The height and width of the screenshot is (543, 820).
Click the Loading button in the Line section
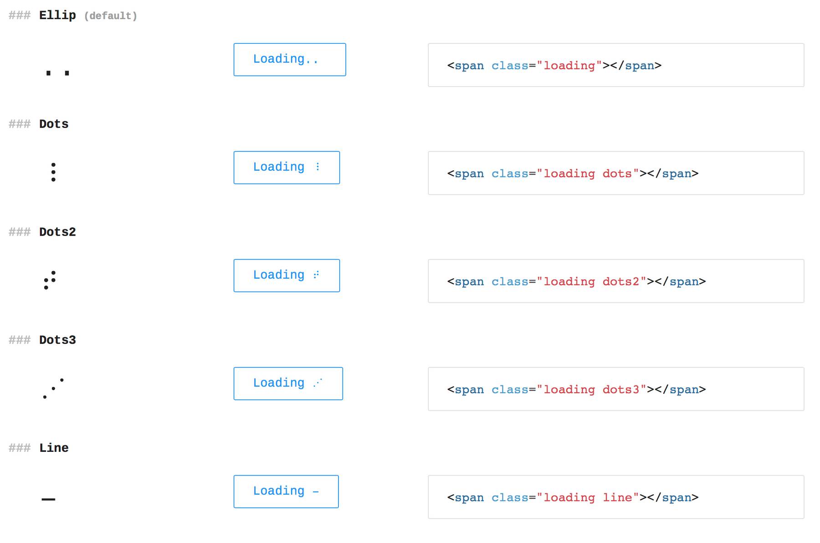click(286, 491)
